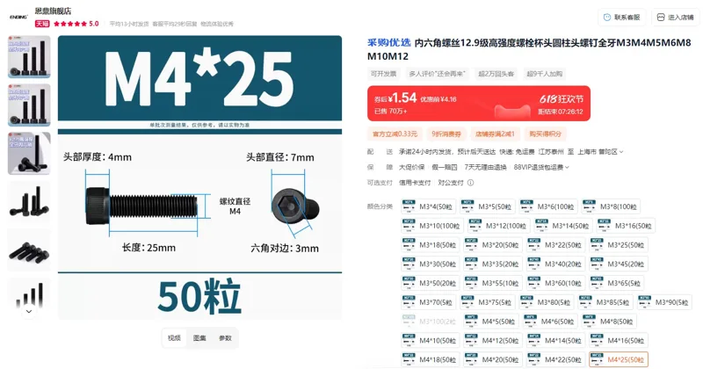Viewport: 703px width, 369px height.
Task: Select the M3*4(50粒 variant
Action: point(429,206)
